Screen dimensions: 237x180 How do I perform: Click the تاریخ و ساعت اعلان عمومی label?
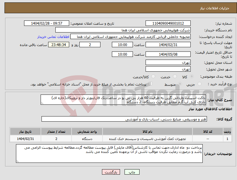(92, 23)
